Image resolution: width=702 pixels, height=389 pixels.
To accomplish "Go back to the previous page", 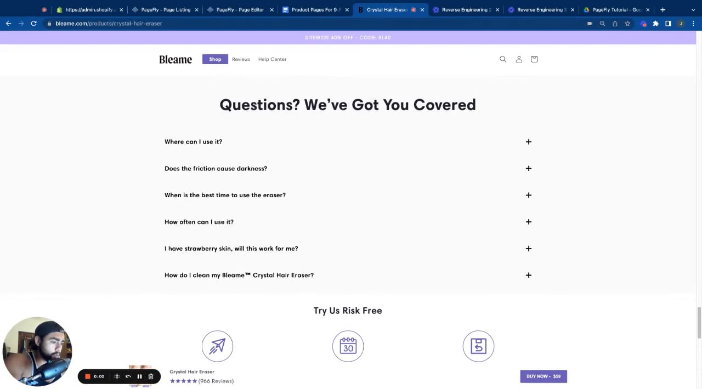I will click(8, 24).
